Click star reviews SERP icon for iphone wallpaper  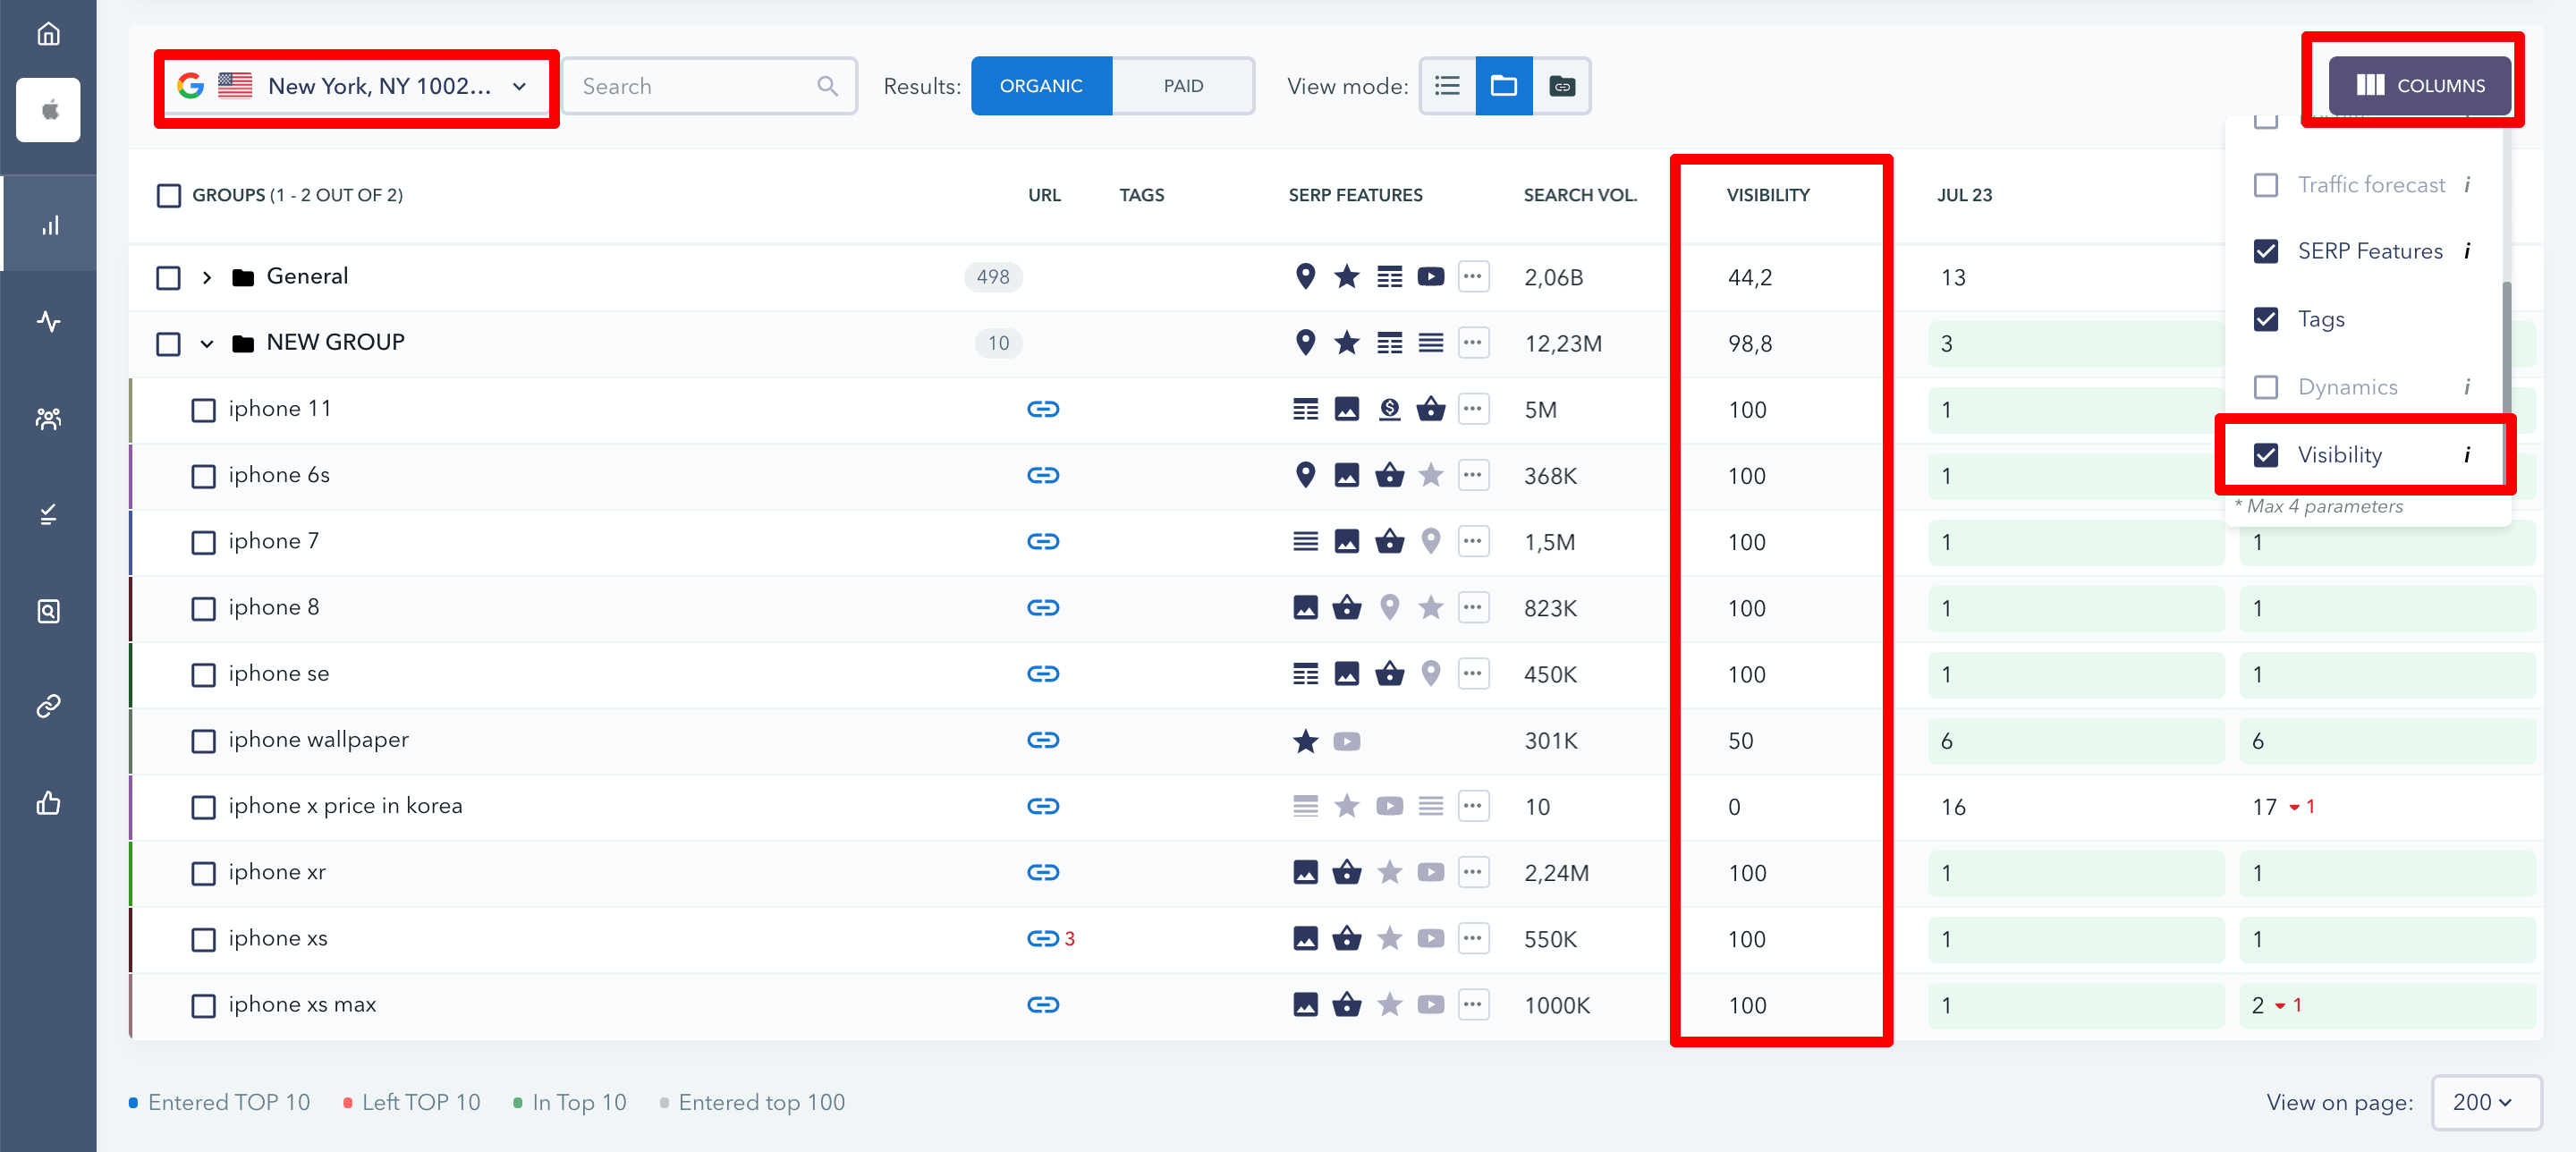(x=1305, y=741)
